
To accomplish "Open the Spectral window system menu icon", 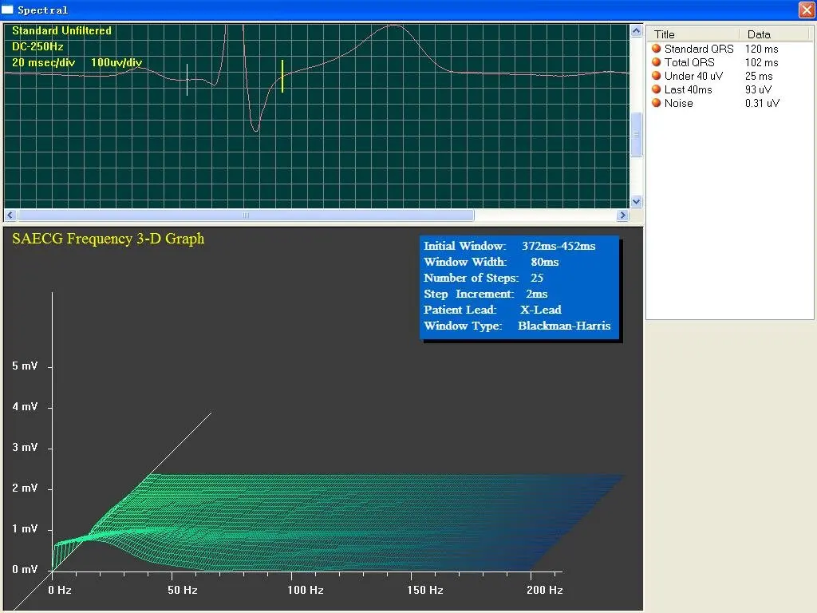I will coord(8,10).
